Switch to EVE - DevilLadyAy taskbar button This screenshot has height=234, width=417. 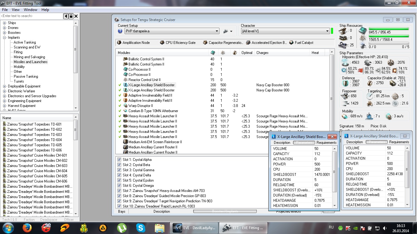pos(194,228)
